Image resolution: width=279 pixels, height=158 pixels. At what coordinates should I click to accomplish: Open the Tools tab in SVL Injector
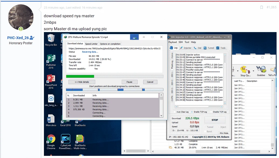pyautogui.click(x=221, y=48)
